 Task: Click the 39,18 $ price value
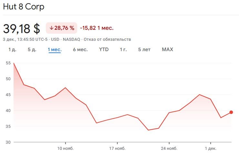click(22, 28)
